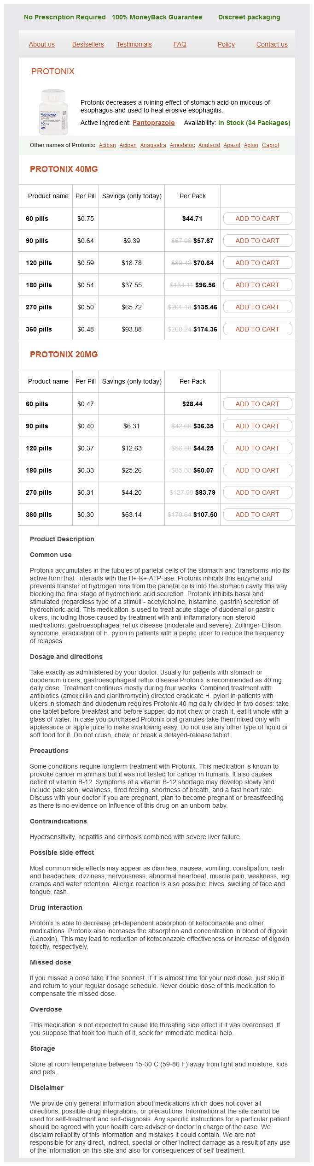314x1166 pixels.
Task: Open the Testimonials menu link
Action: 134,44
